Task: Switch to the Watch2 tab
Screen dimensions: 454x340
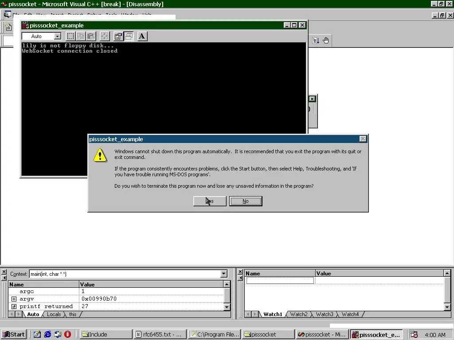Action: tap(299, 314)
